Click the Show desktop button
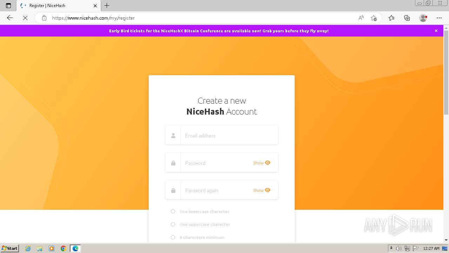 (x=445, y=248)
